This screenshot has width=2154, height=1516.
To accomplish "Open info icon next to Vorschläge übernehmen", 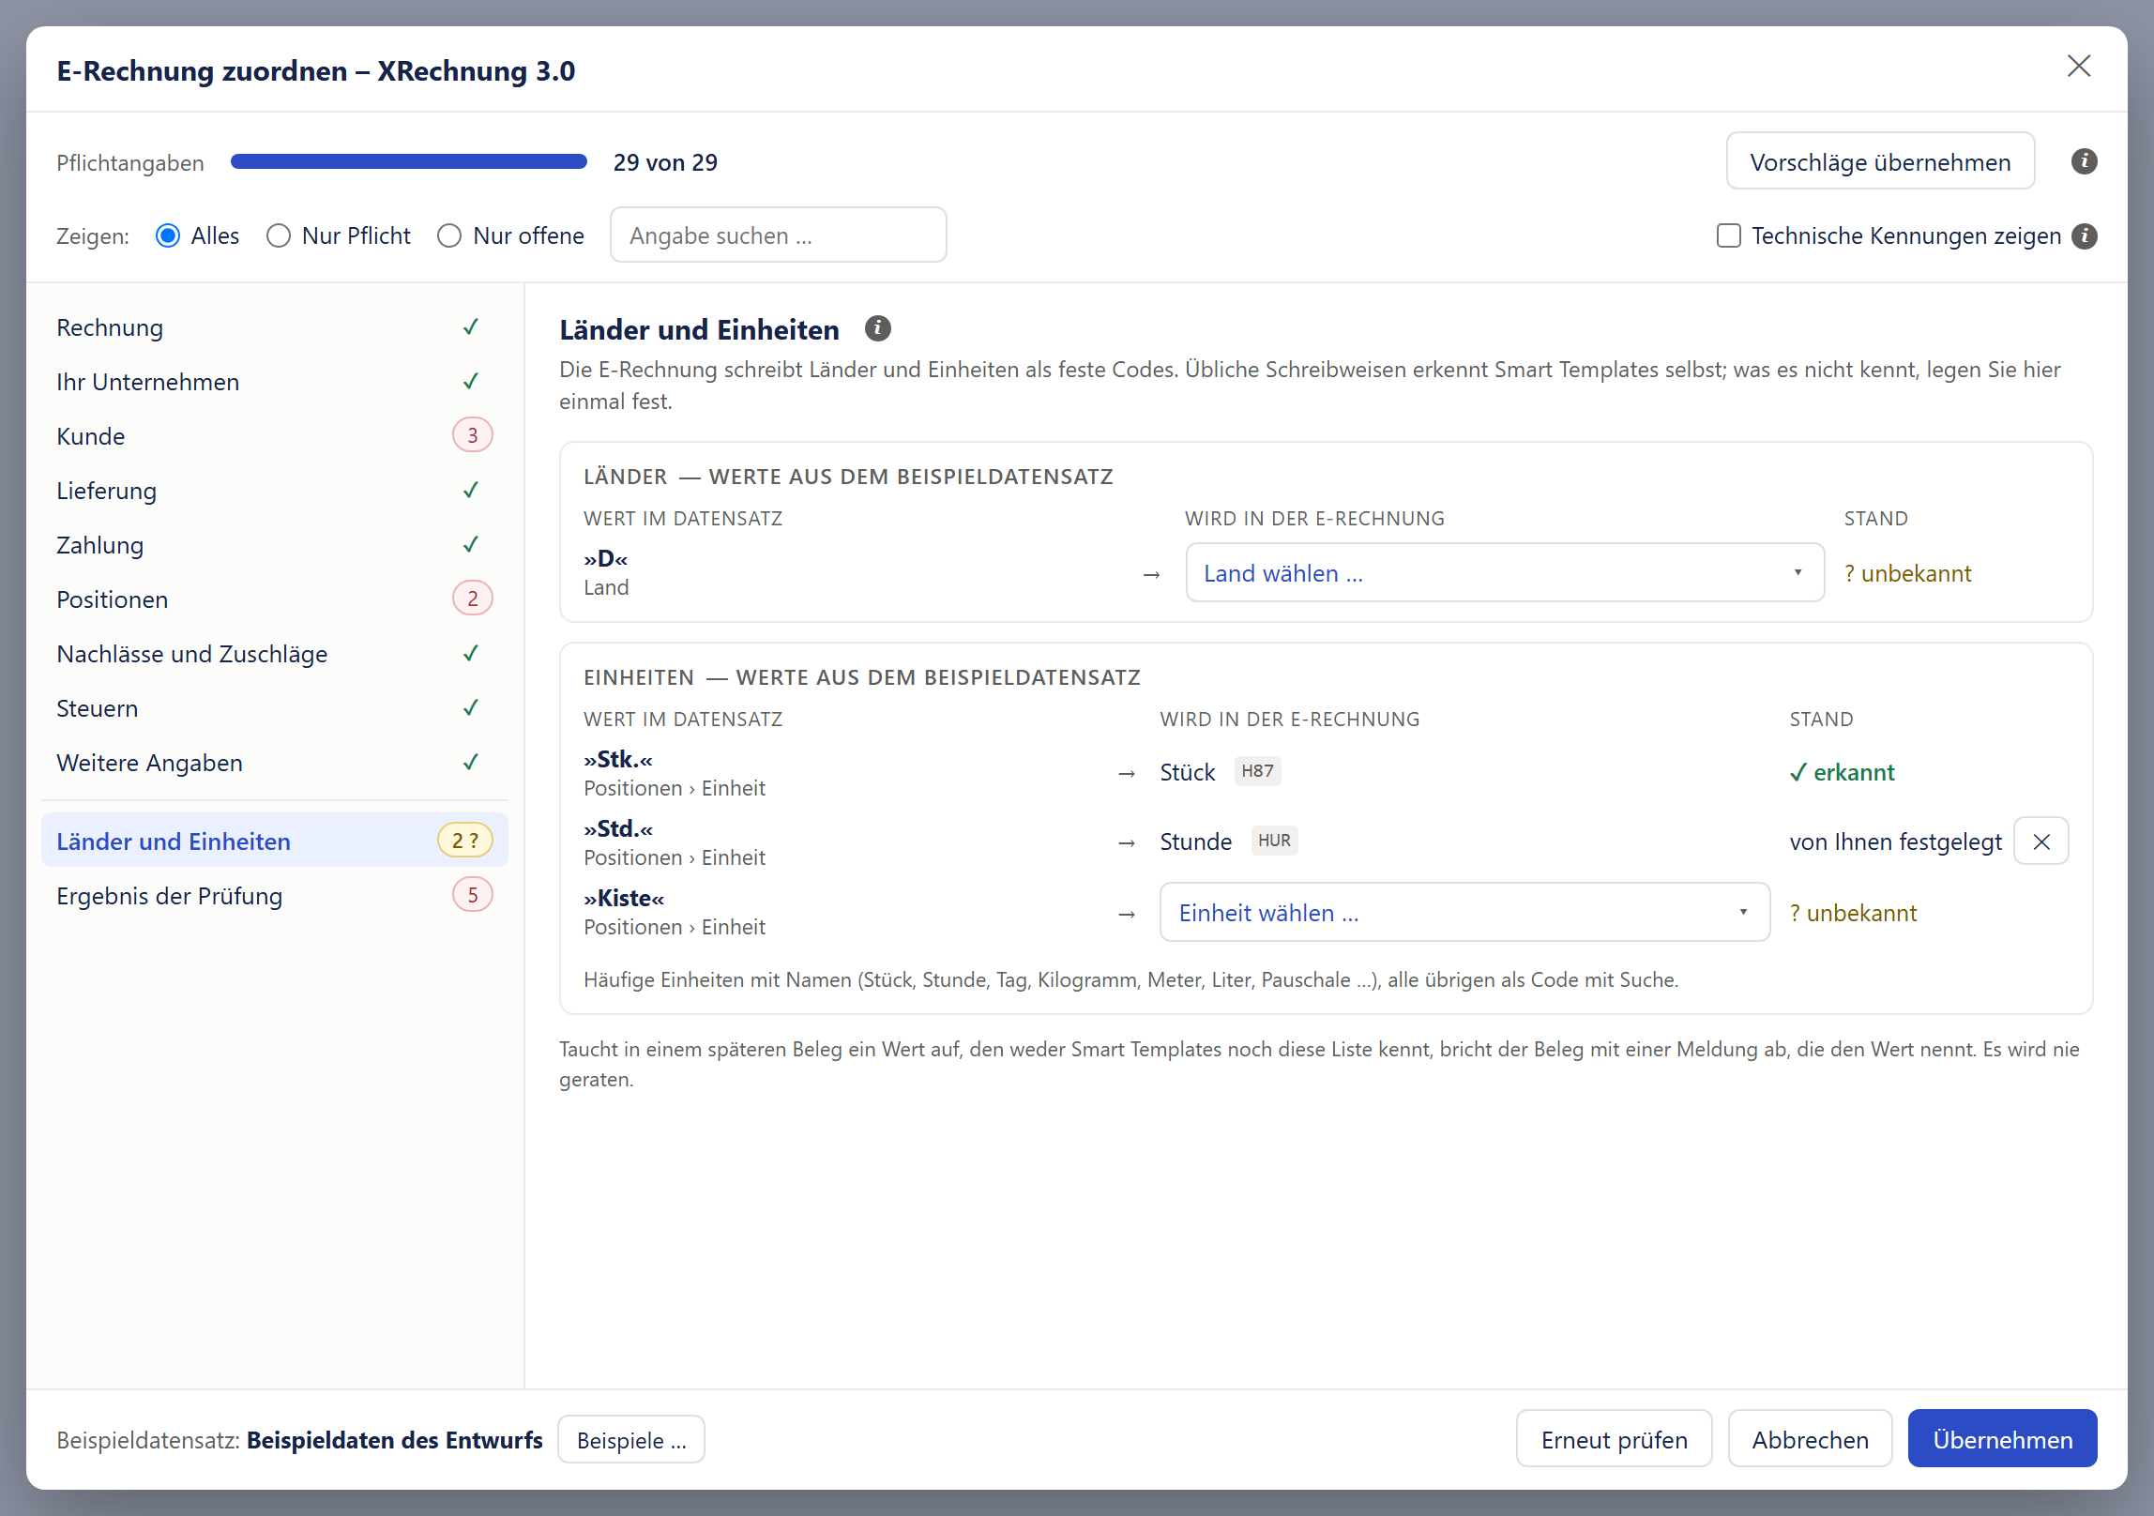I will [x=2084, y=161].
